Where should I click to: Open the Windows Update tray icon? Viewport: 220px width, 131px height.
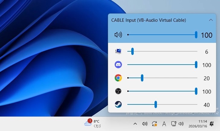click(155, 124)
